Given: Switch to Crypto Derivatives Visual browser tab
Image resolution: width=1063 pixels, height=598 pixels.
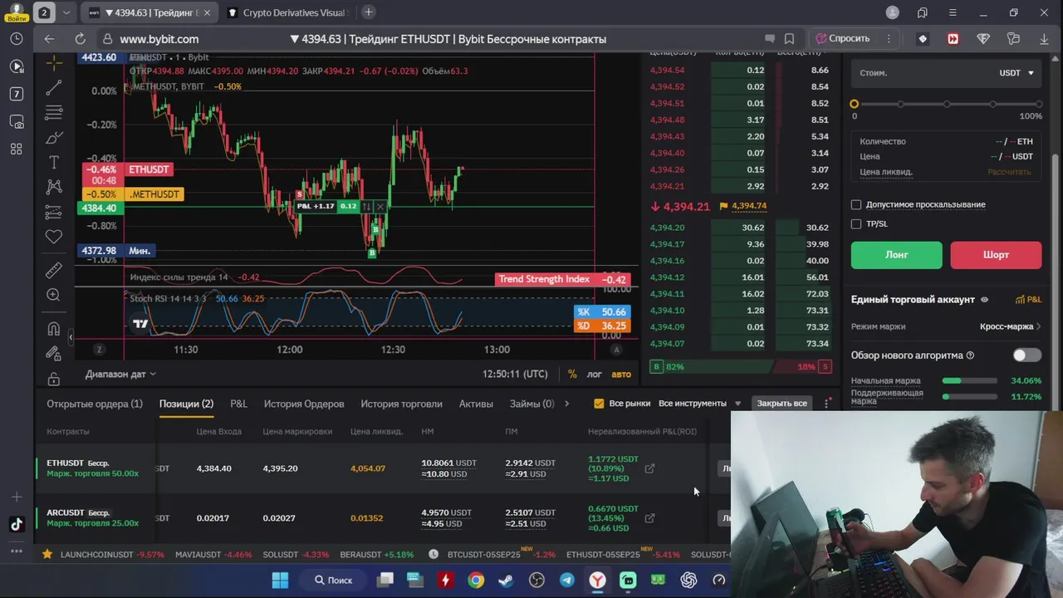Looking at the screenshot, I should (287, 12).
